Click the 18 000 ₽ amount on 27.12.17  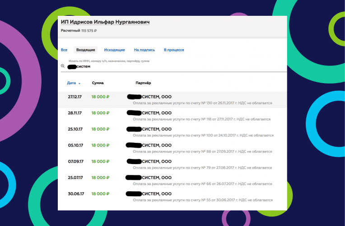click(x=100, y=97)
